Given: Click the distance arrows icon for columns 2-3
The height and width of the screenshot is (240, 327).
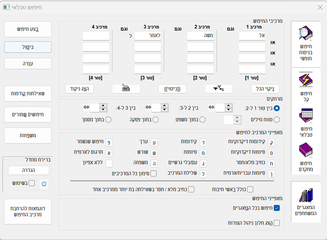Looking at the screenshot, I should coord(148,107).
